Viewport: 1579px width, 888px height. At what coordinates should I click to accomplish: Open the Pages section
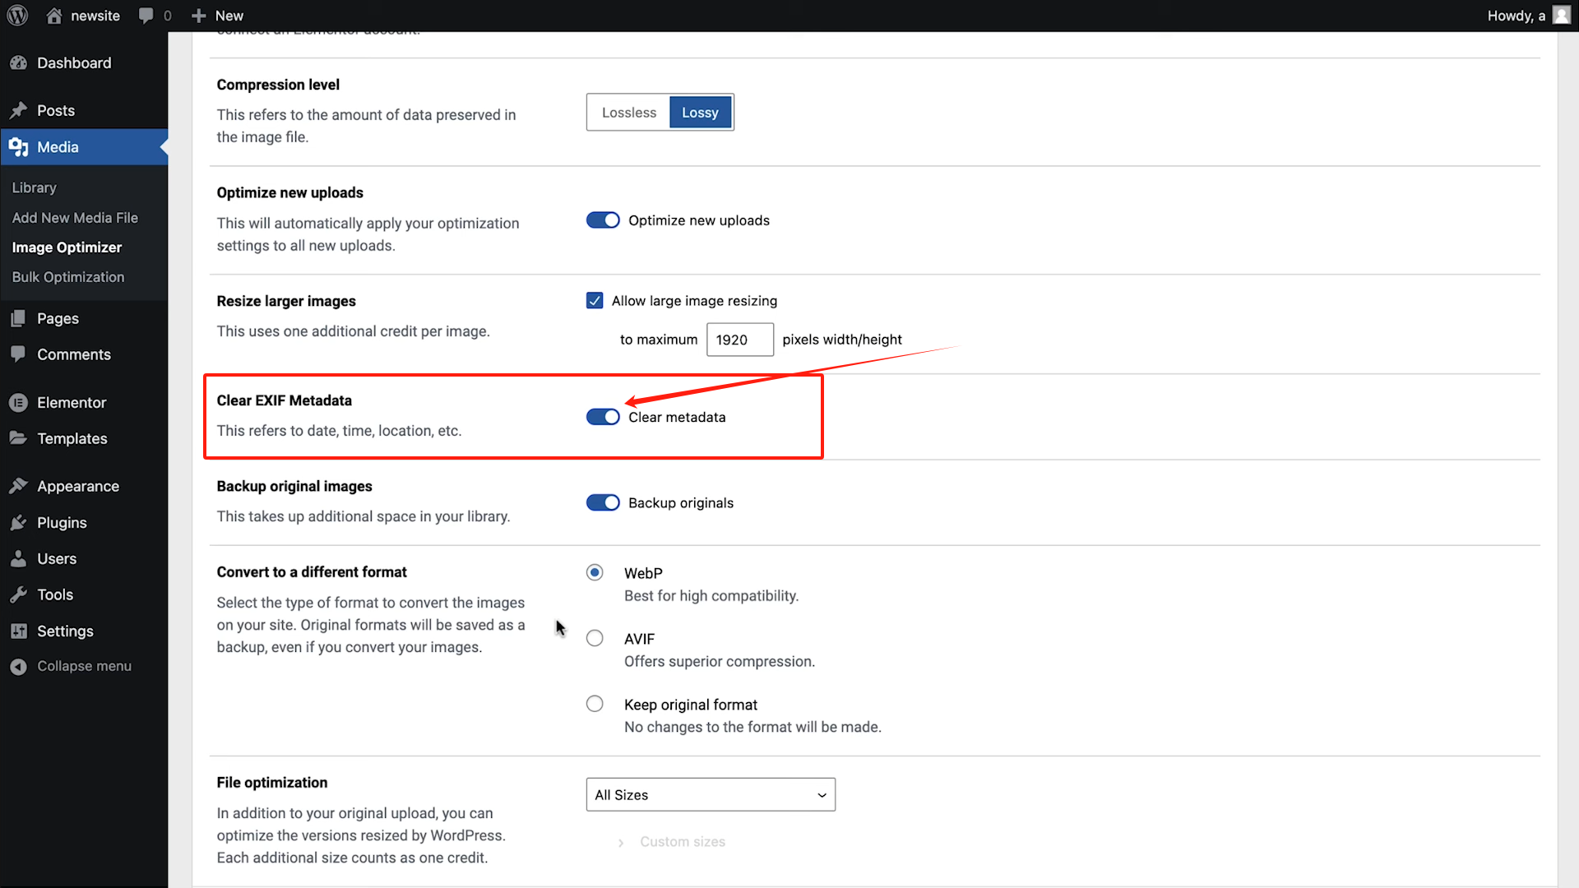coord(57,318)
